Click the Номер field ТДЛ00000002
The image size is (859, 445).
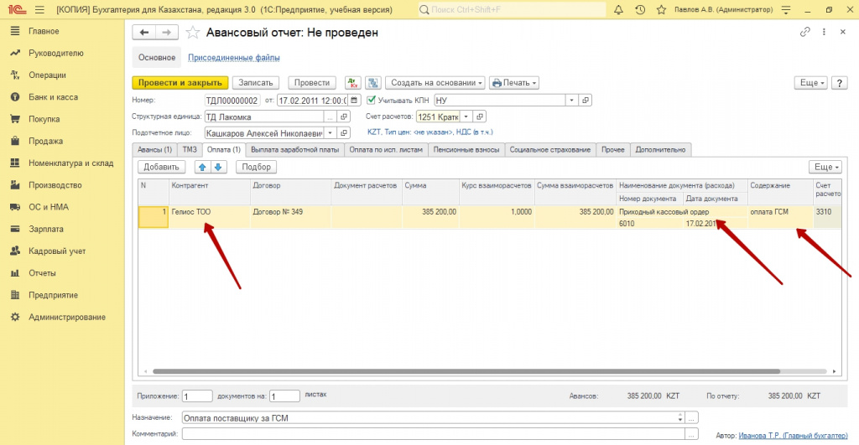[x=232, y=101]
